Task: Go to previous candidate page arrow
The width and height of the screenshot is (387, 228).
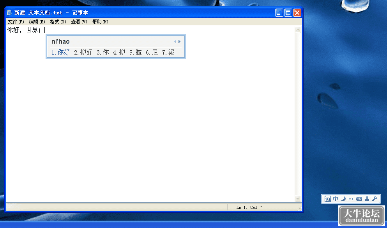Action: click(175, 41)
